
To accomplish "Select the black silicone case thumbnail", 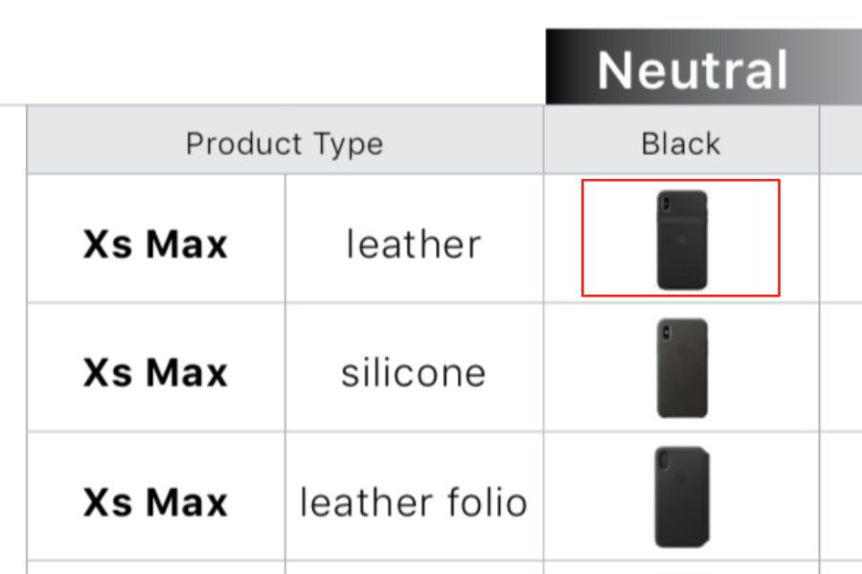I will click(682, 368).
